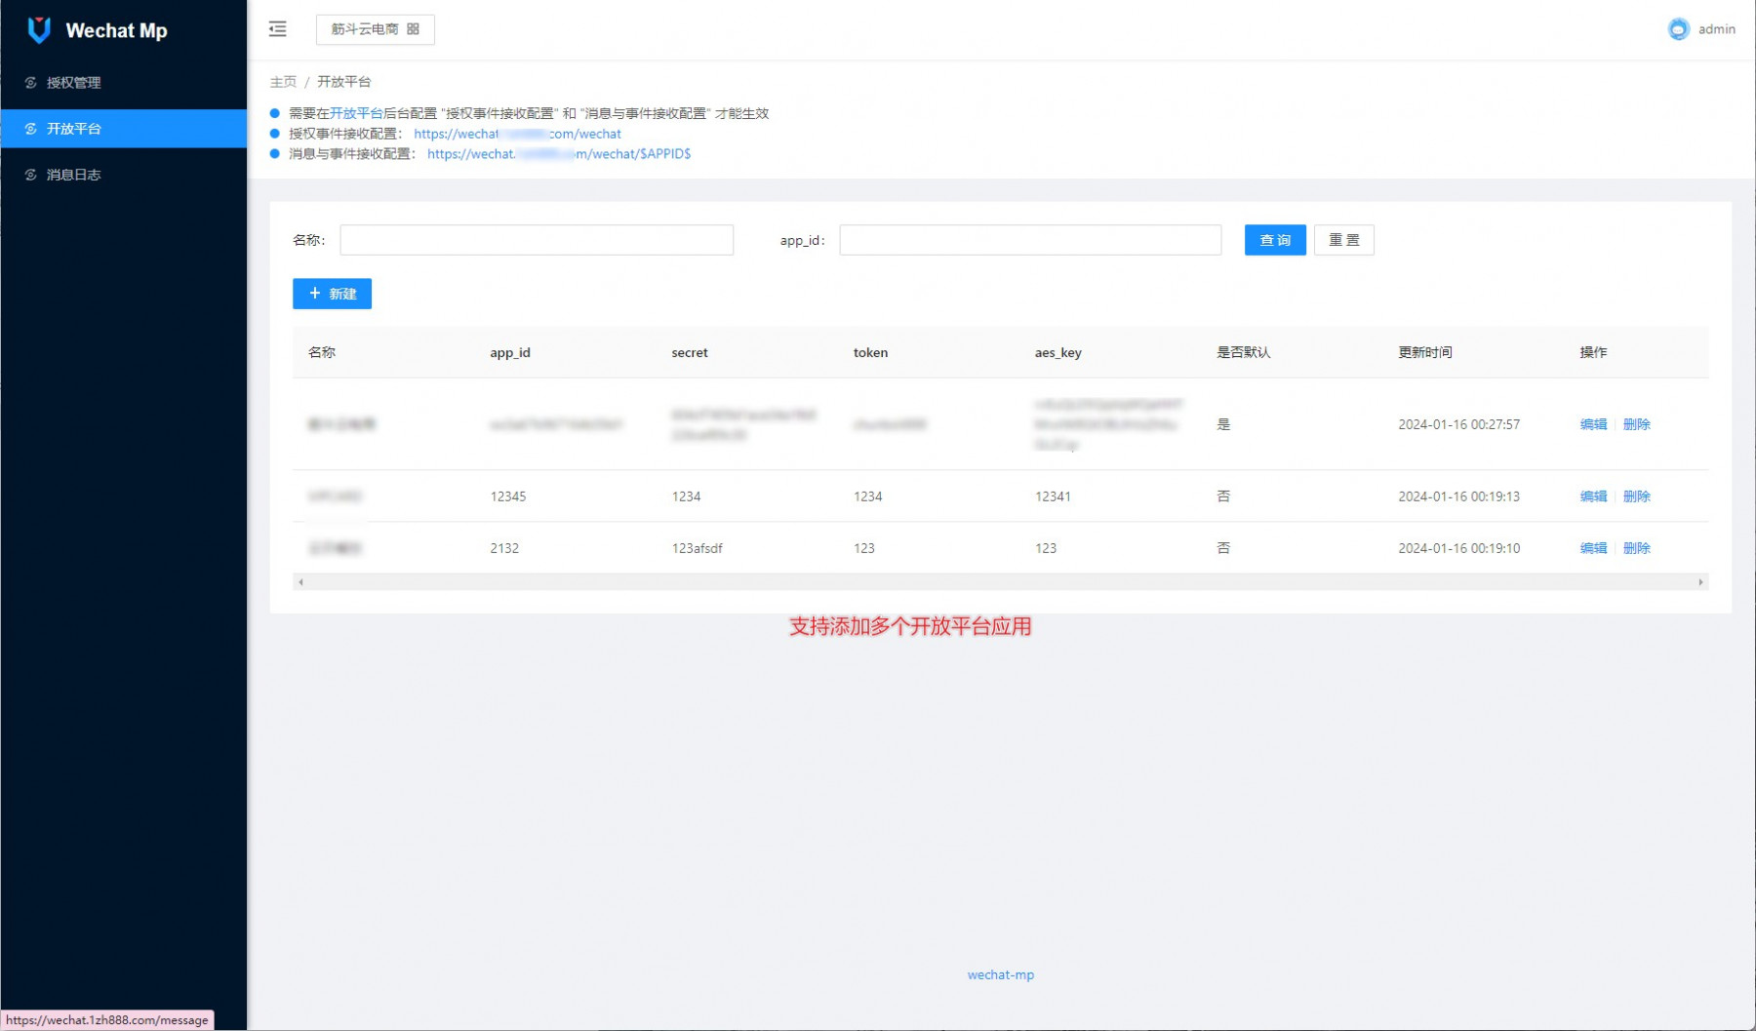Click the table scrollbar left arrow
Screen dimensions: 1756x1031
click(300, 582)
